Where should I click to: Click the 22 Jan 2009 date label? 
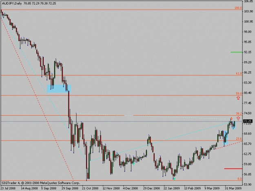(x=172, y=189)
